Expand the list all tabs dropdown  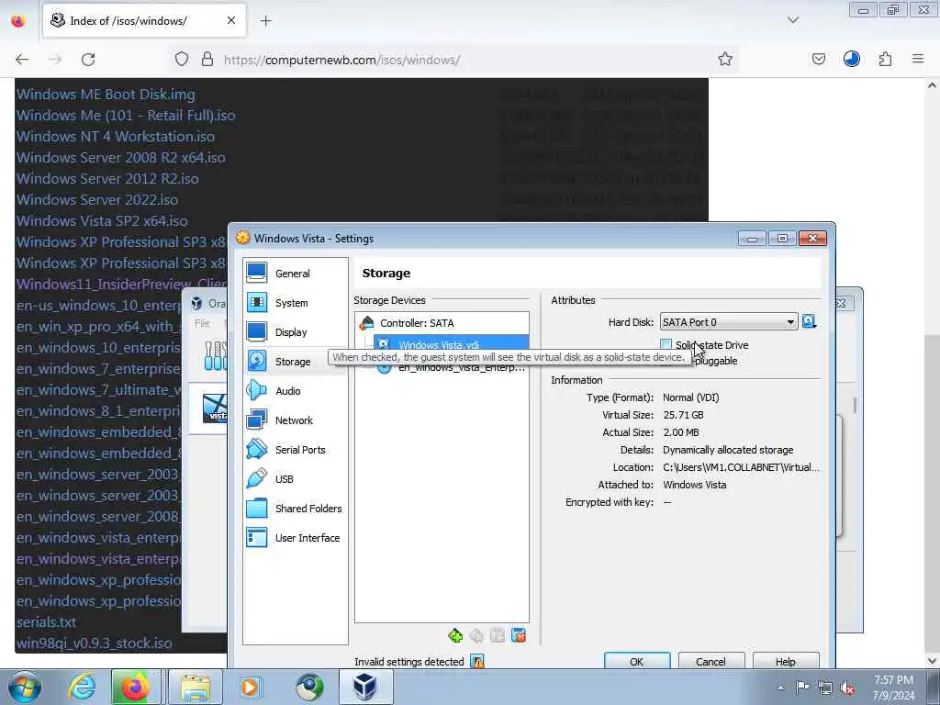pyautogui.click(x=792, y=21)
